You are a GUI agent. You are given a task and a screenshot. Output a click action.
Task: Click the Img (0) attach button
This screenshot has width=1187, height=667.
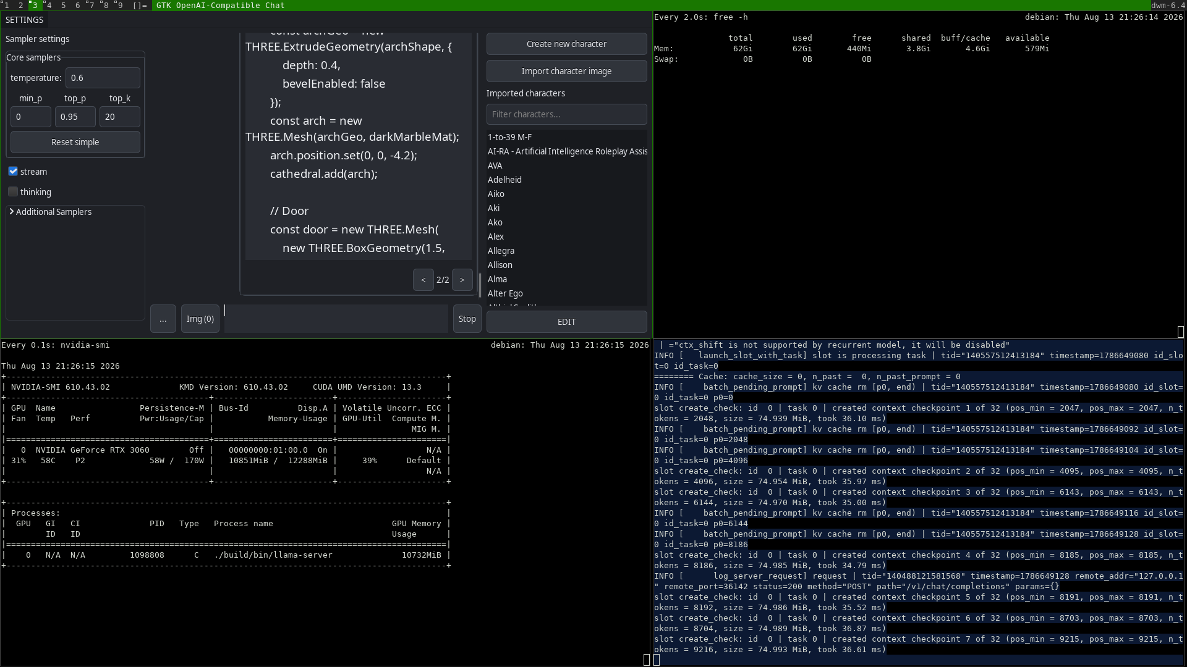coord(200,319)
